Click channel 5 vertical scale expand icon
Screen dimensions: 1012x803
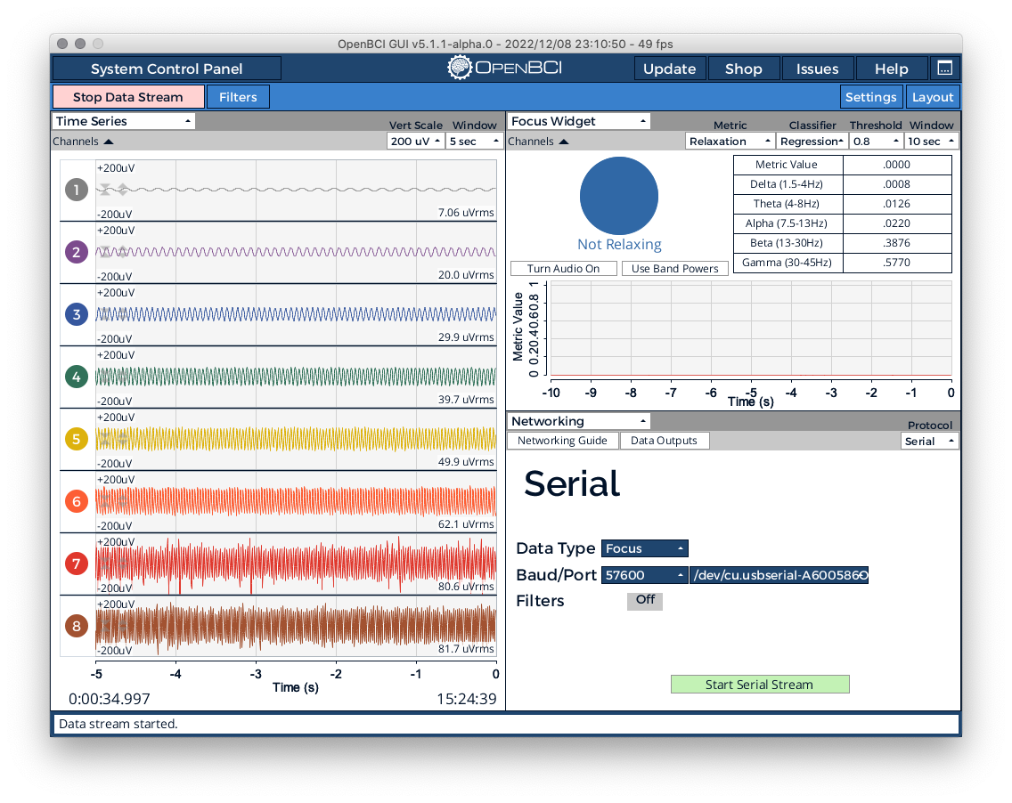point(123,439)
